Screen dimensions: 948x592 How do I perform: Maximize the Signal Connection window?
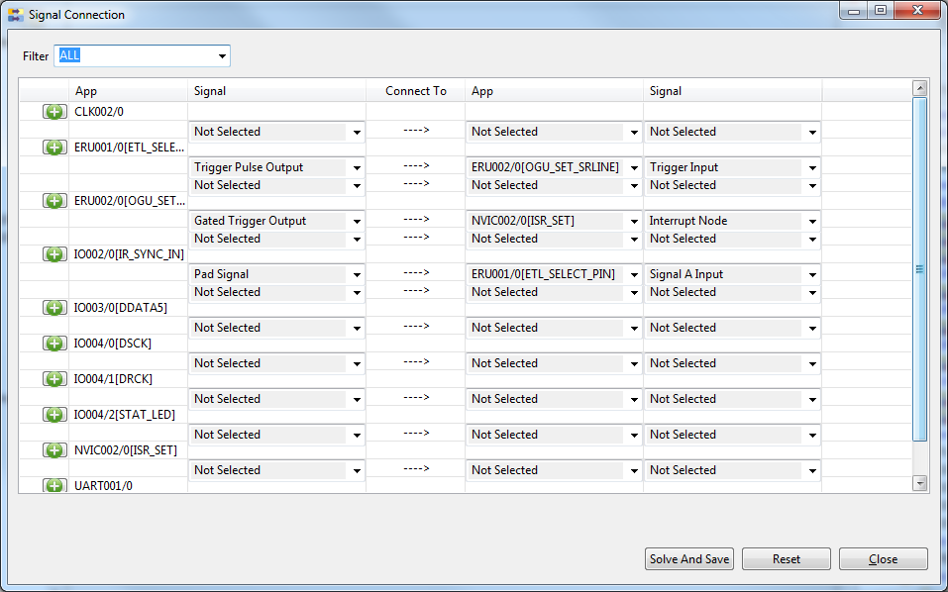pyautogui.click(x=881, y=10)
